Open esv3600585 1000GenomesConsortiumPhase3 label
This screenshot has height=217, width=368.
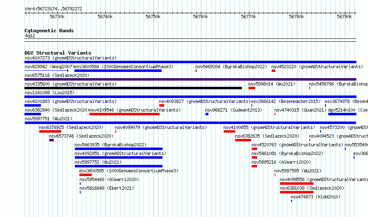click(129, 171)
